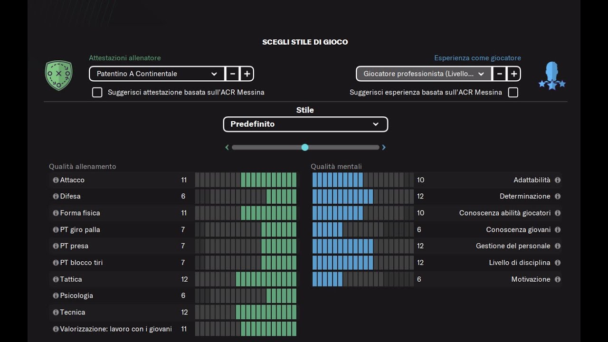The width and height of the screenshot is (608, 342).
Task: Click info icon next to PT blocco tiri
Action: pyautogui.click(x=56, y=263)
